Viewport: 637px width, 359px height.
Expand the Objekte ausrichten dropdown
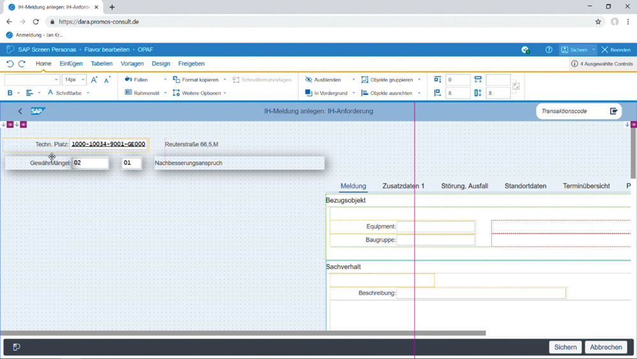click(x=419, y=93)
